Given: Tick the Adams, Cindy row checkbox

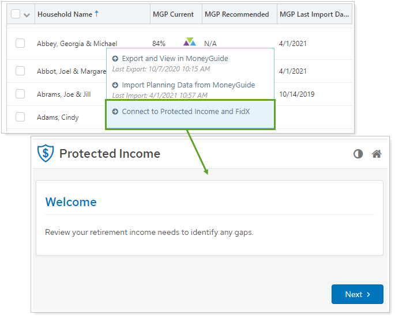Looking at the screenshot, I should [20, 117].
